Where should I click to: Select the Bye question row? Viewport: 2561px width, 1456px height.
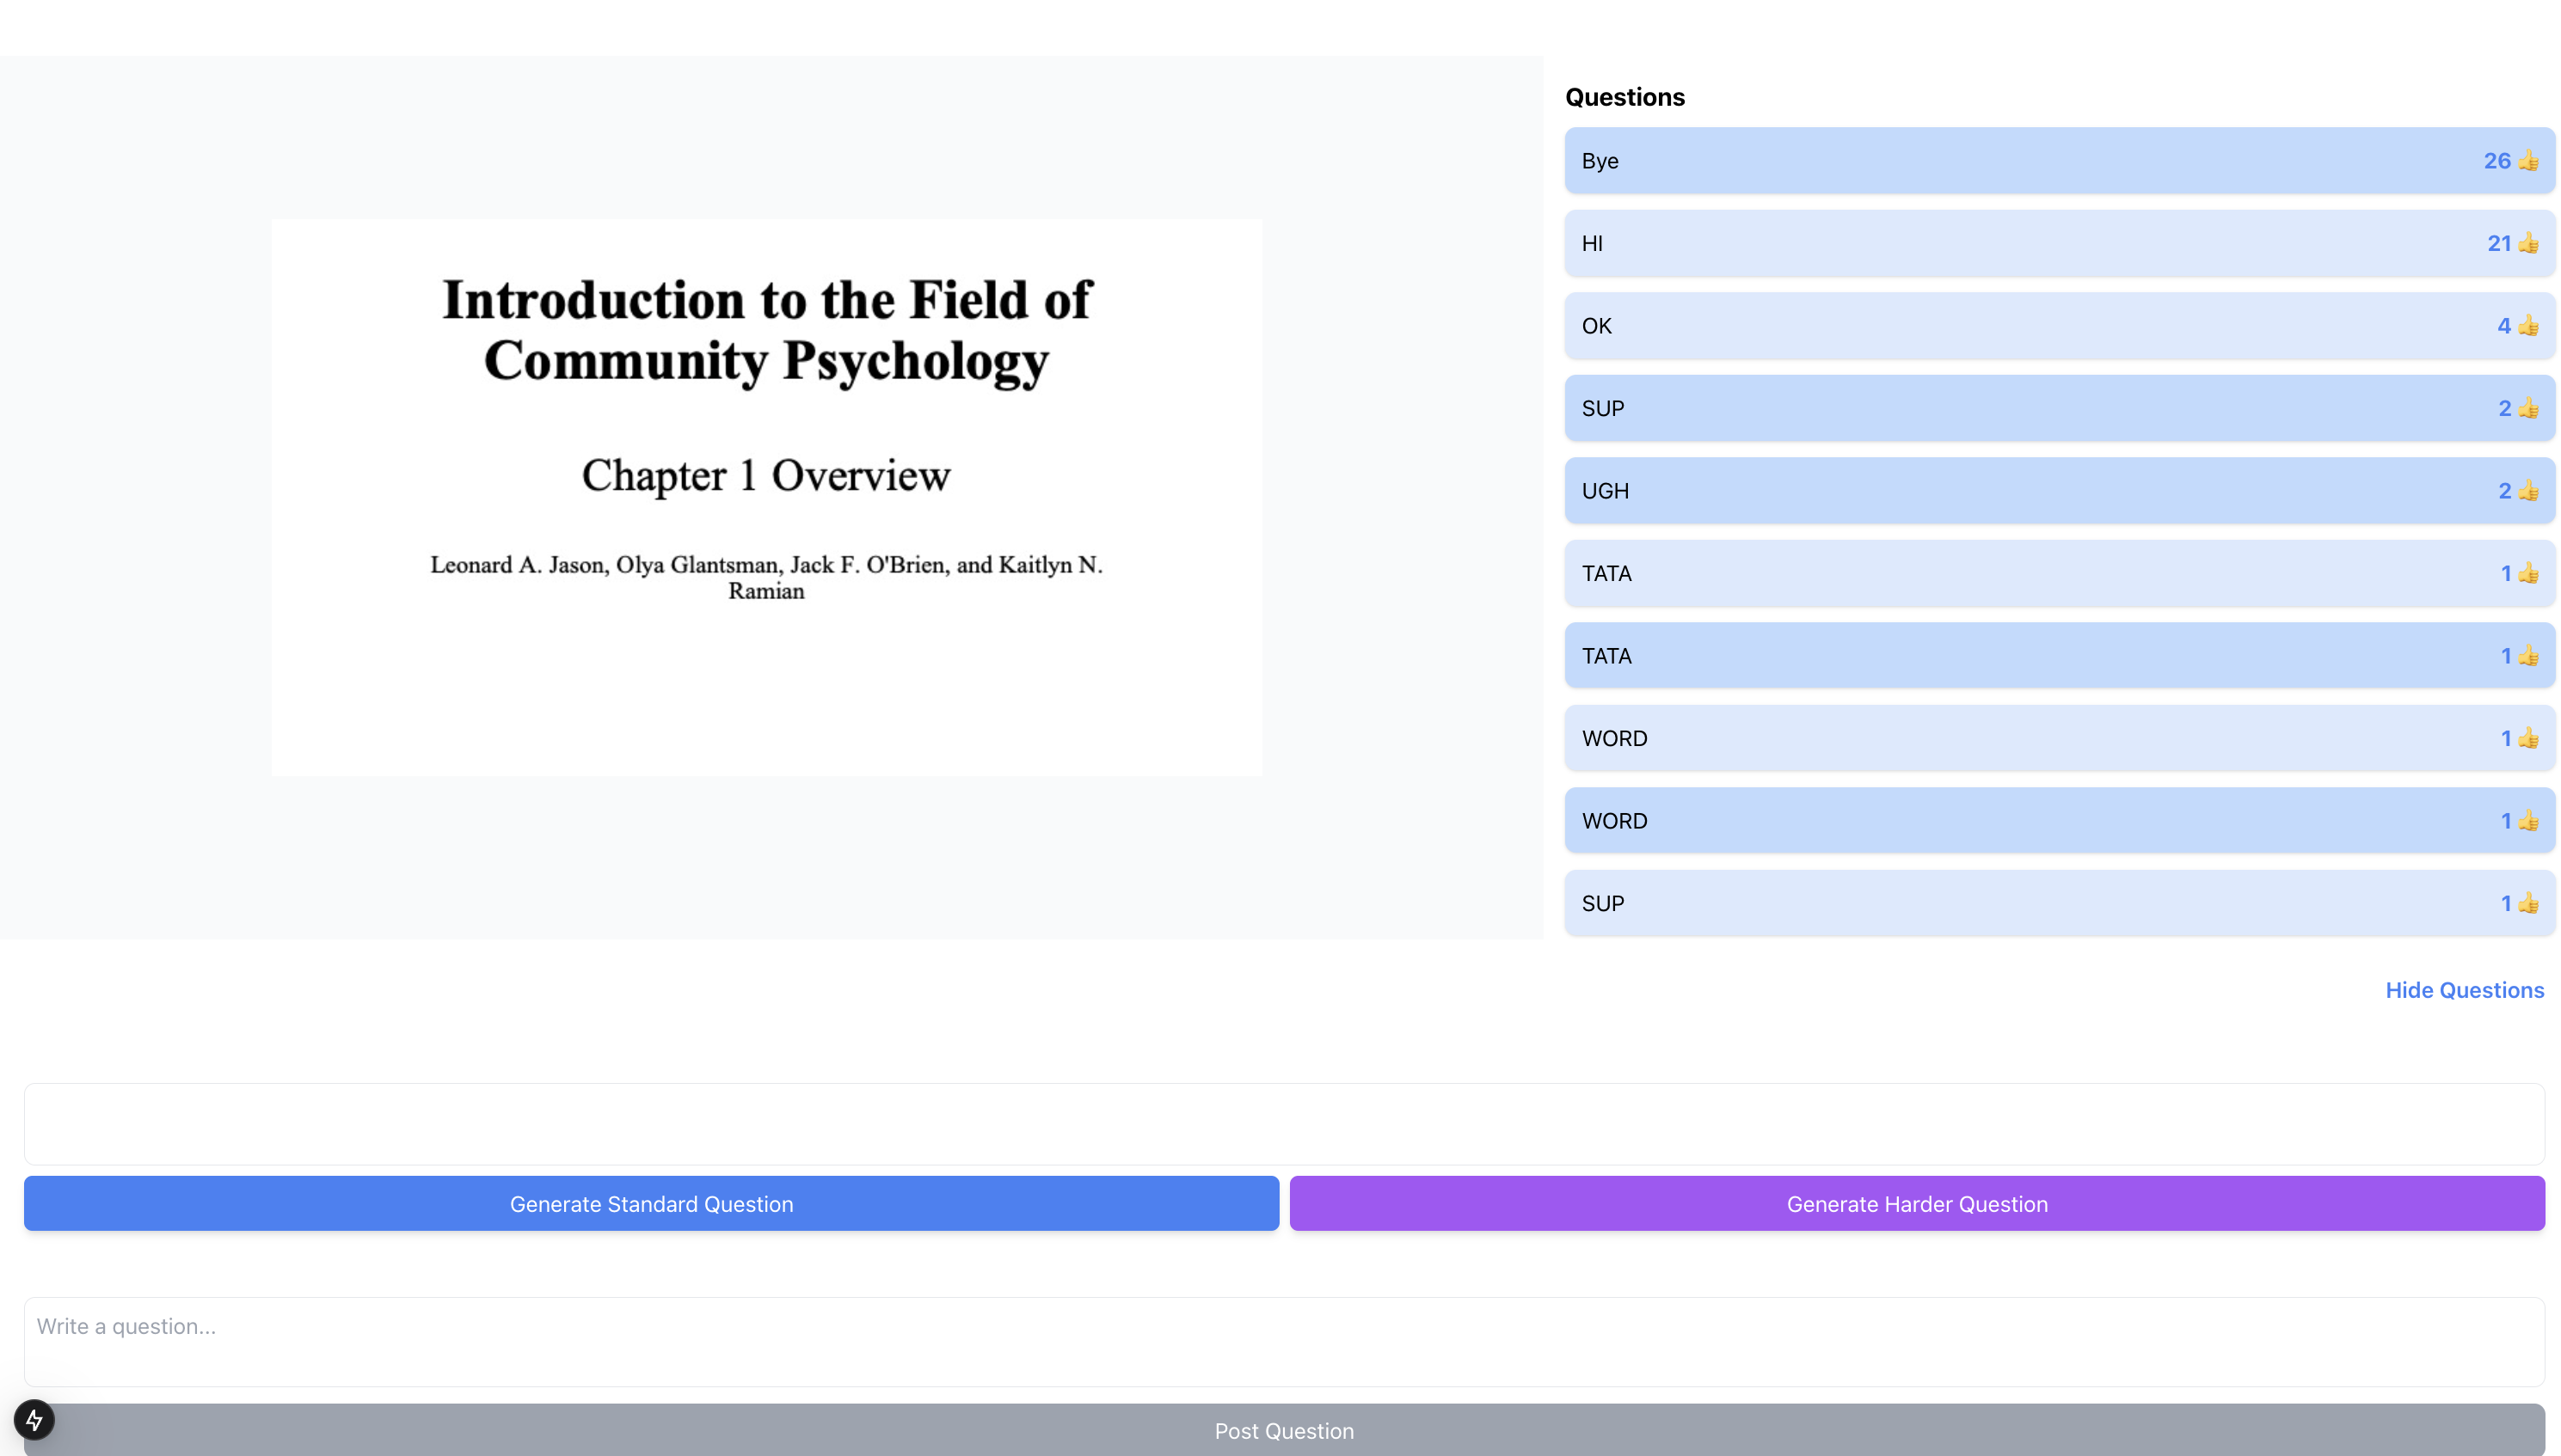[x=2001, y=161]
